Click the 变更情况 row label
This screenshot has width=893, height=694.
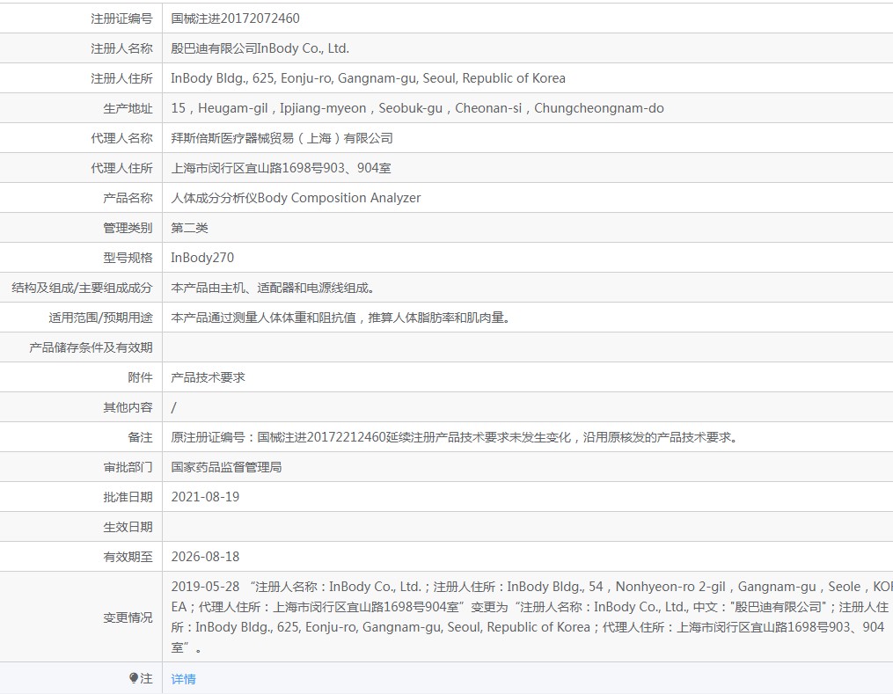pos(128,617)
